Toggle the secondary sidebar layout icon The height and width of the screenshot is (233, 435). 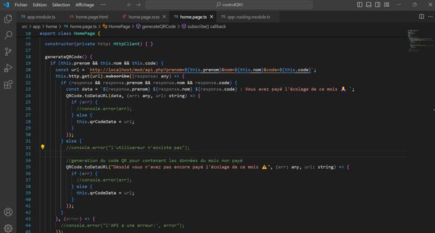pos(378,5)
